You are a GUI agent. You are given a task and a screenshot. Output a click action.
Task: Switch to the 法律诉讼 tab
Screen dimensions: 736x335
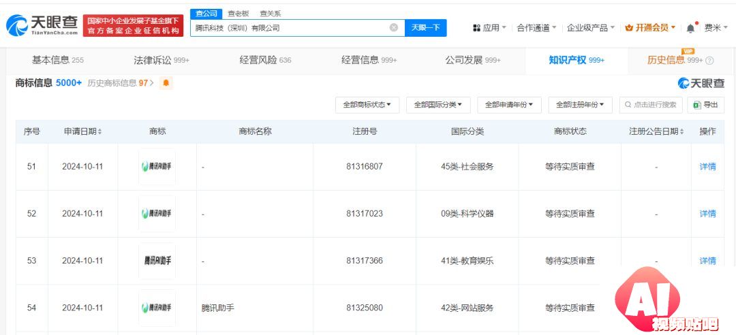click(161, 60)
